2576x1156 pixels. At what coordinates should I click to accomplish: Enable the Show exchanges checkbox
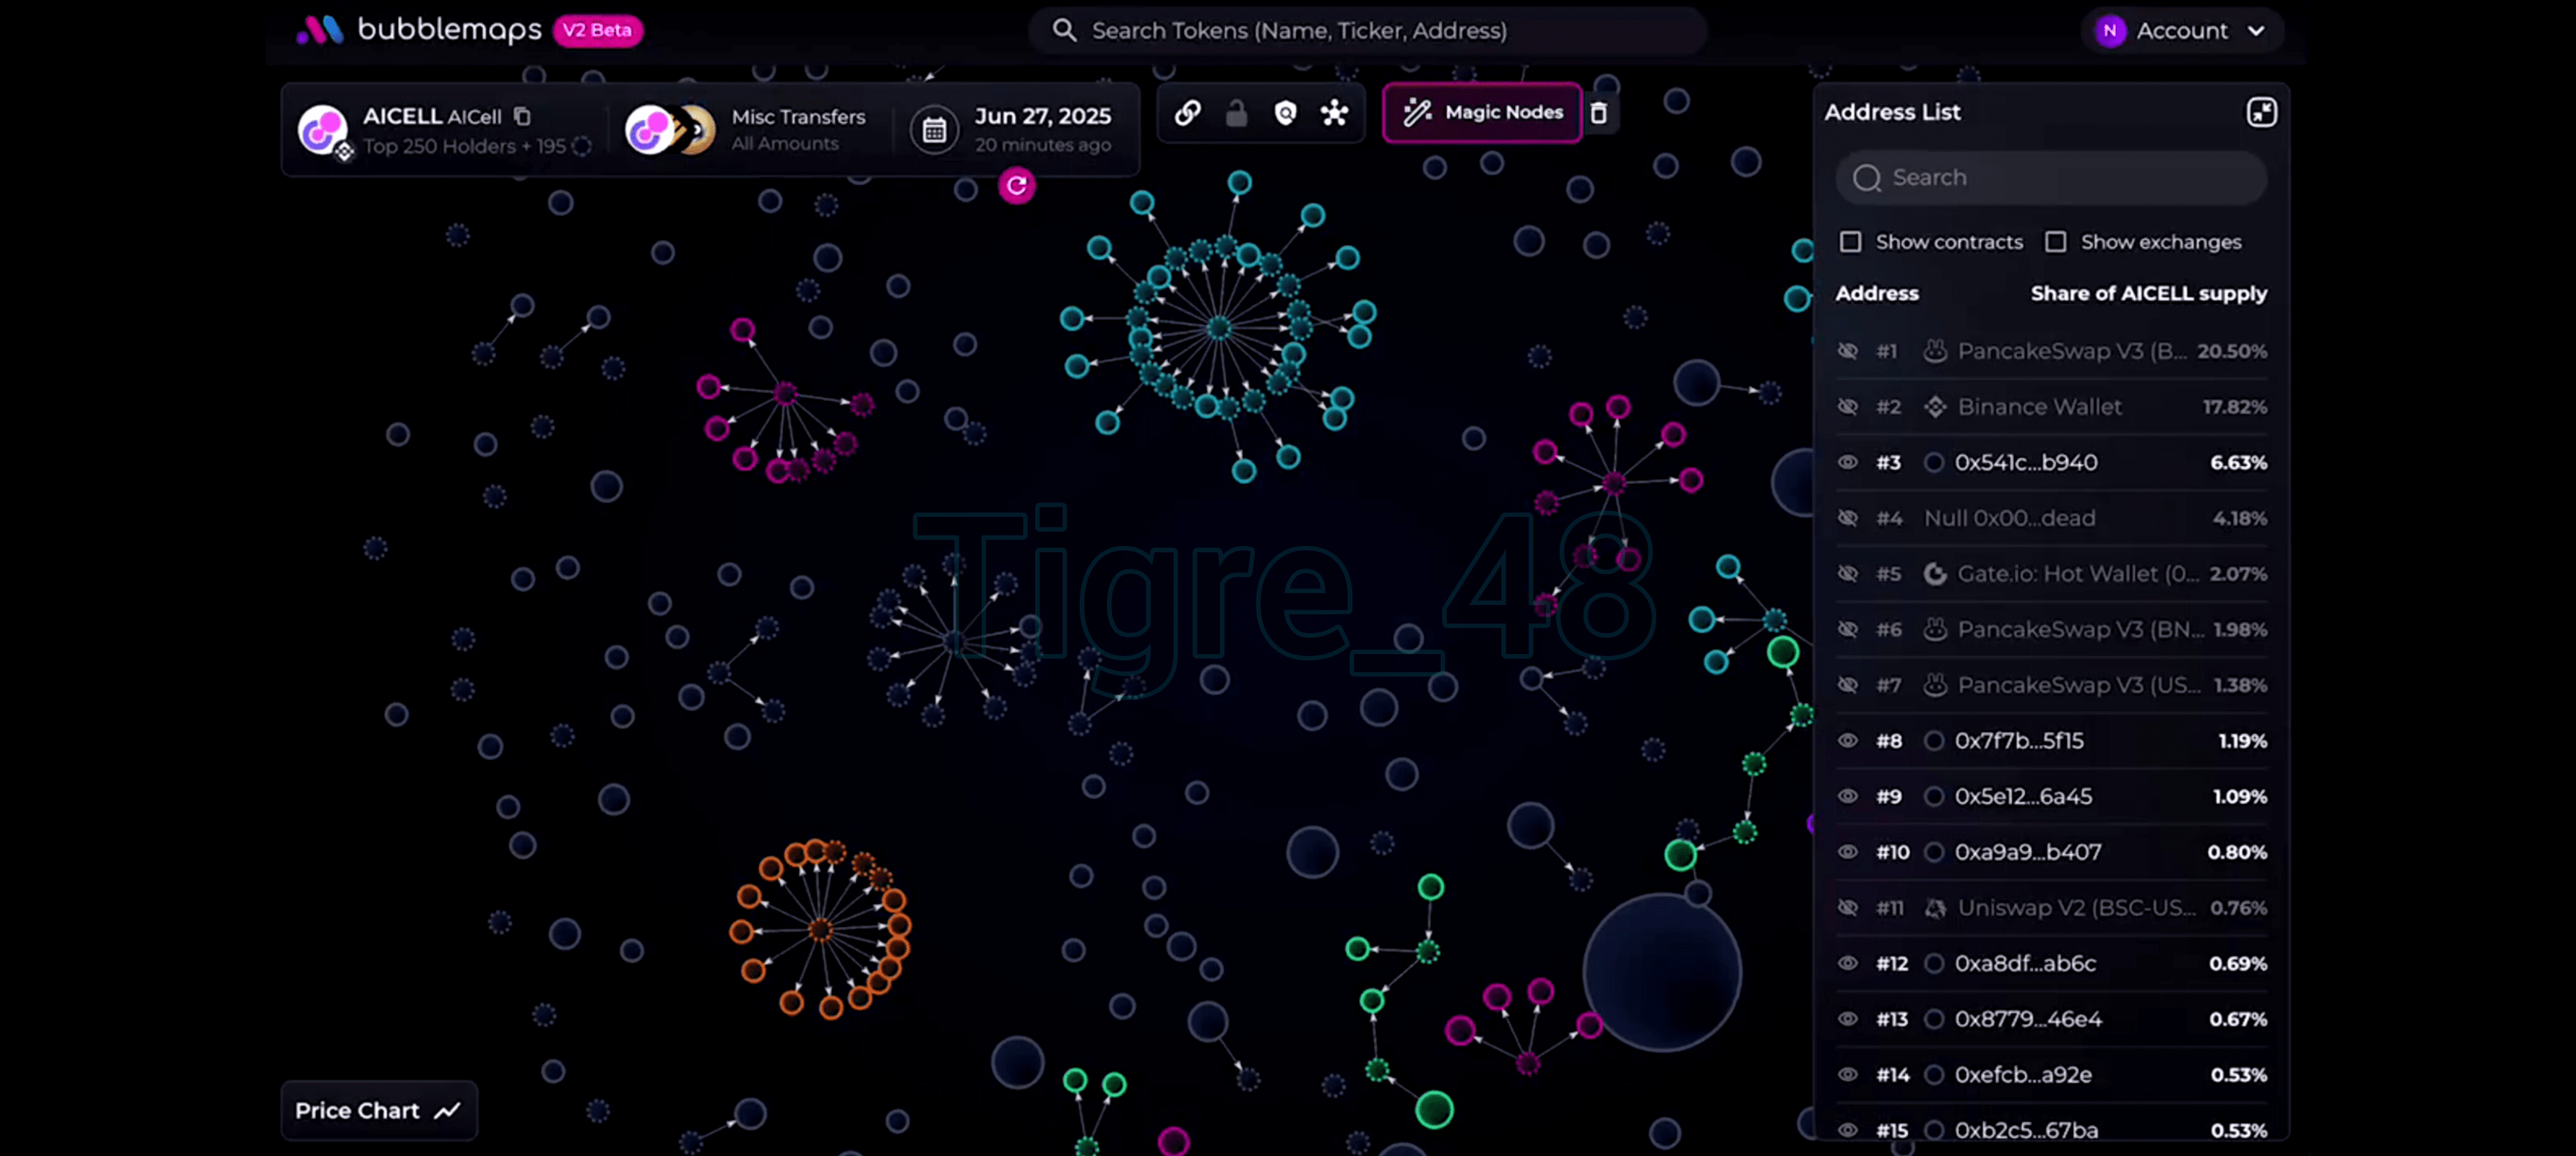coord(2055,242)
